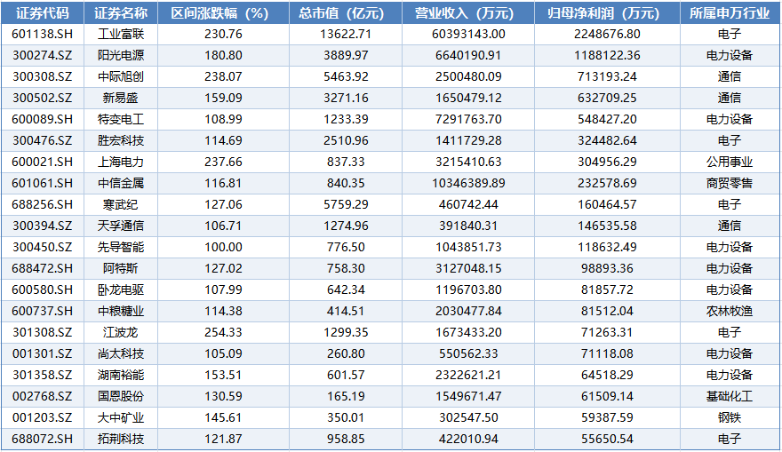Select the 所属申万行业 column header
This screenshot has height=452, width=782.
(729, 13)
